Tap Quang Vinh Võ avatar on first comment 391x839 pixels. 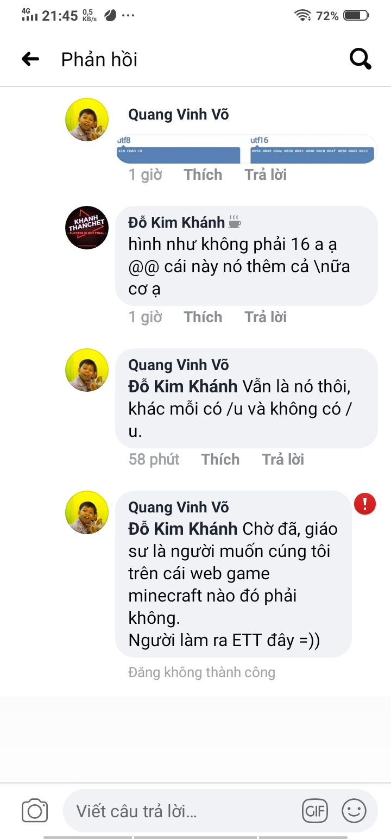click(x=87, y=120)
